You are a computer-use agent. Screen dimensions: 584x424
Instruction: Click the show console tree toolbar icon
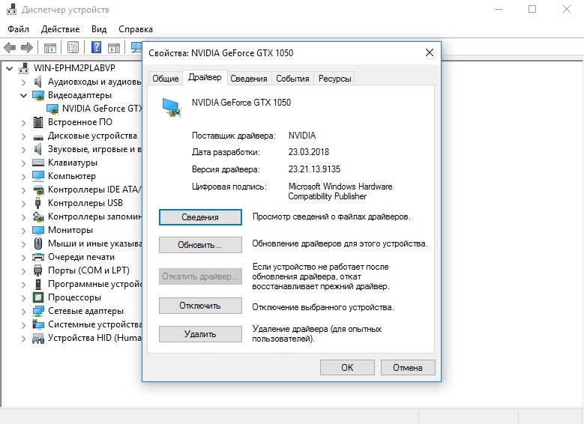point(50,48)
